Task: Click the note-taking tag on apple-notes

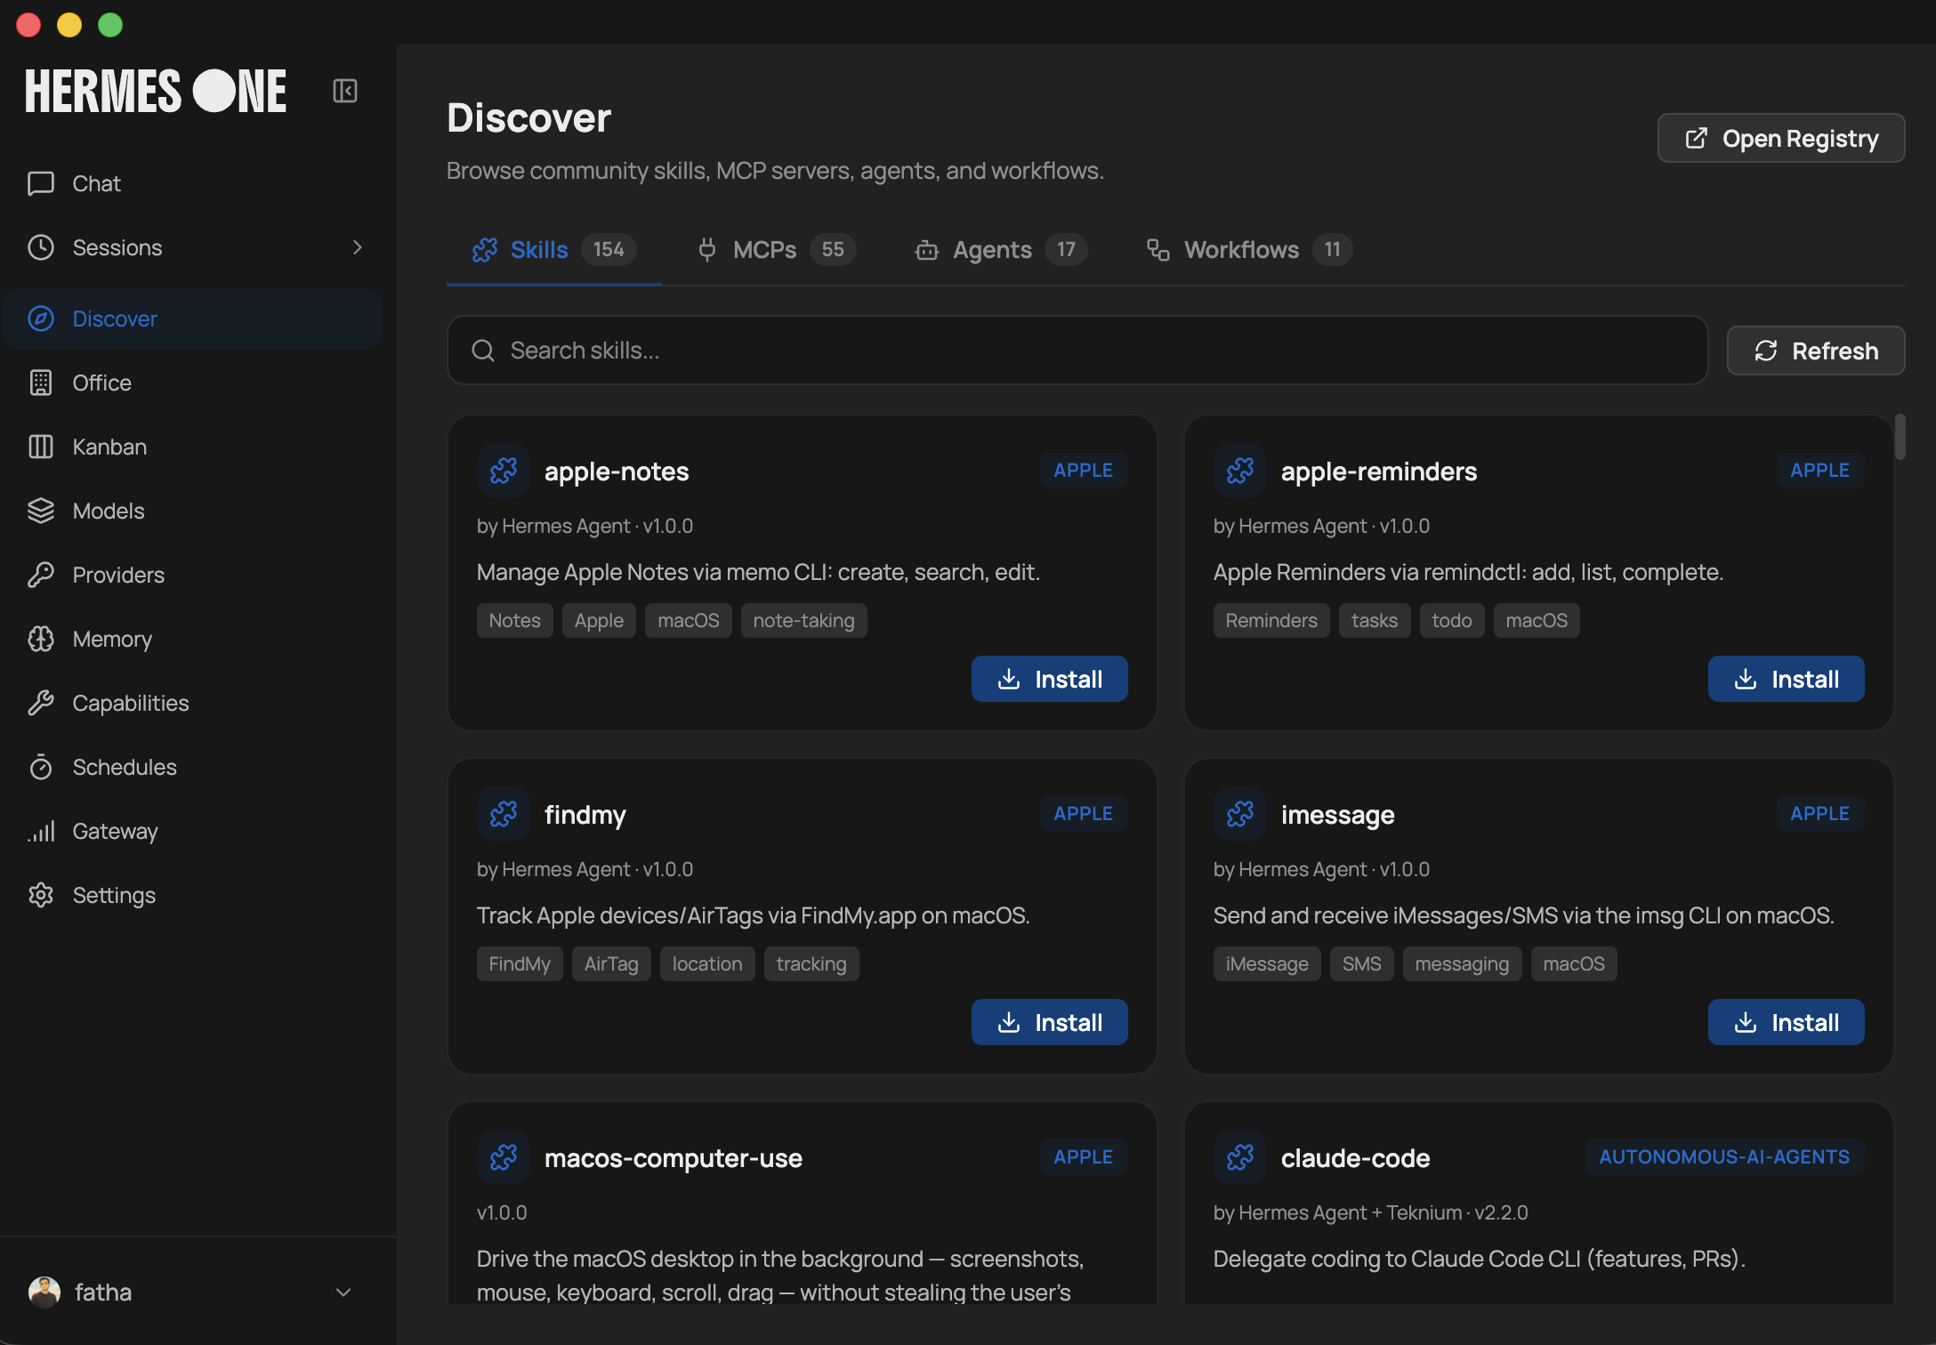Action: coord(803,621)
